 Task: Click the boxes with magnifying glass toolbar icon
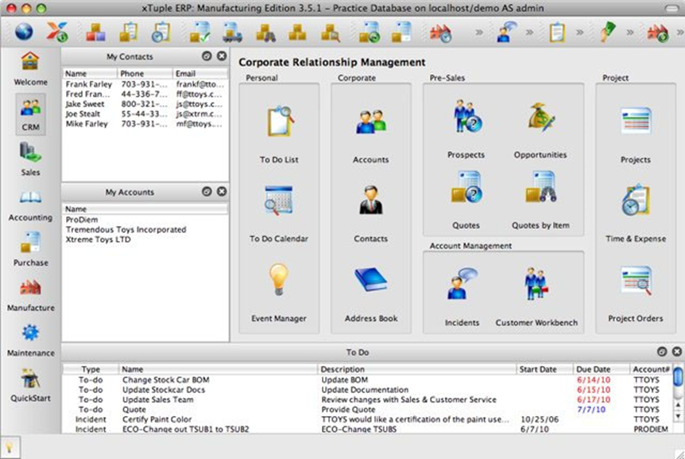[331, 33]
